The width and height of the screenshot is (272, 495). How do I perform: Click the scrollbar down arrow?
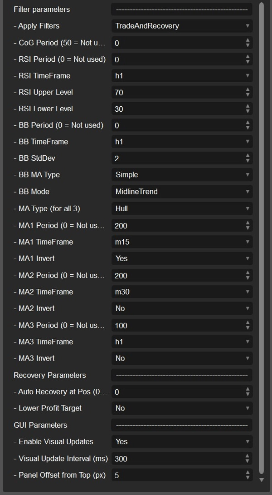262,479
